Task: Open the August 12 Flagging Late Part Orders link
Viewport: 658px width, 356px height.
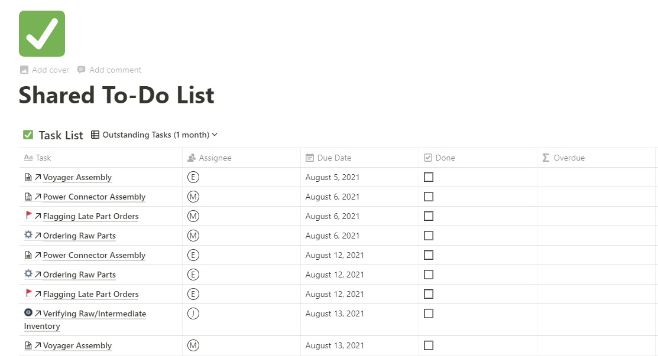Action: pos(90,294)
